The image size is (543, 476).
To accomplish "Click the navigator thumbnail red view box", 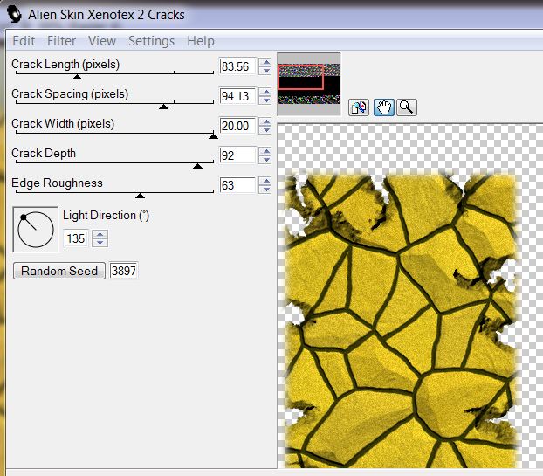I will coord(300,77).
